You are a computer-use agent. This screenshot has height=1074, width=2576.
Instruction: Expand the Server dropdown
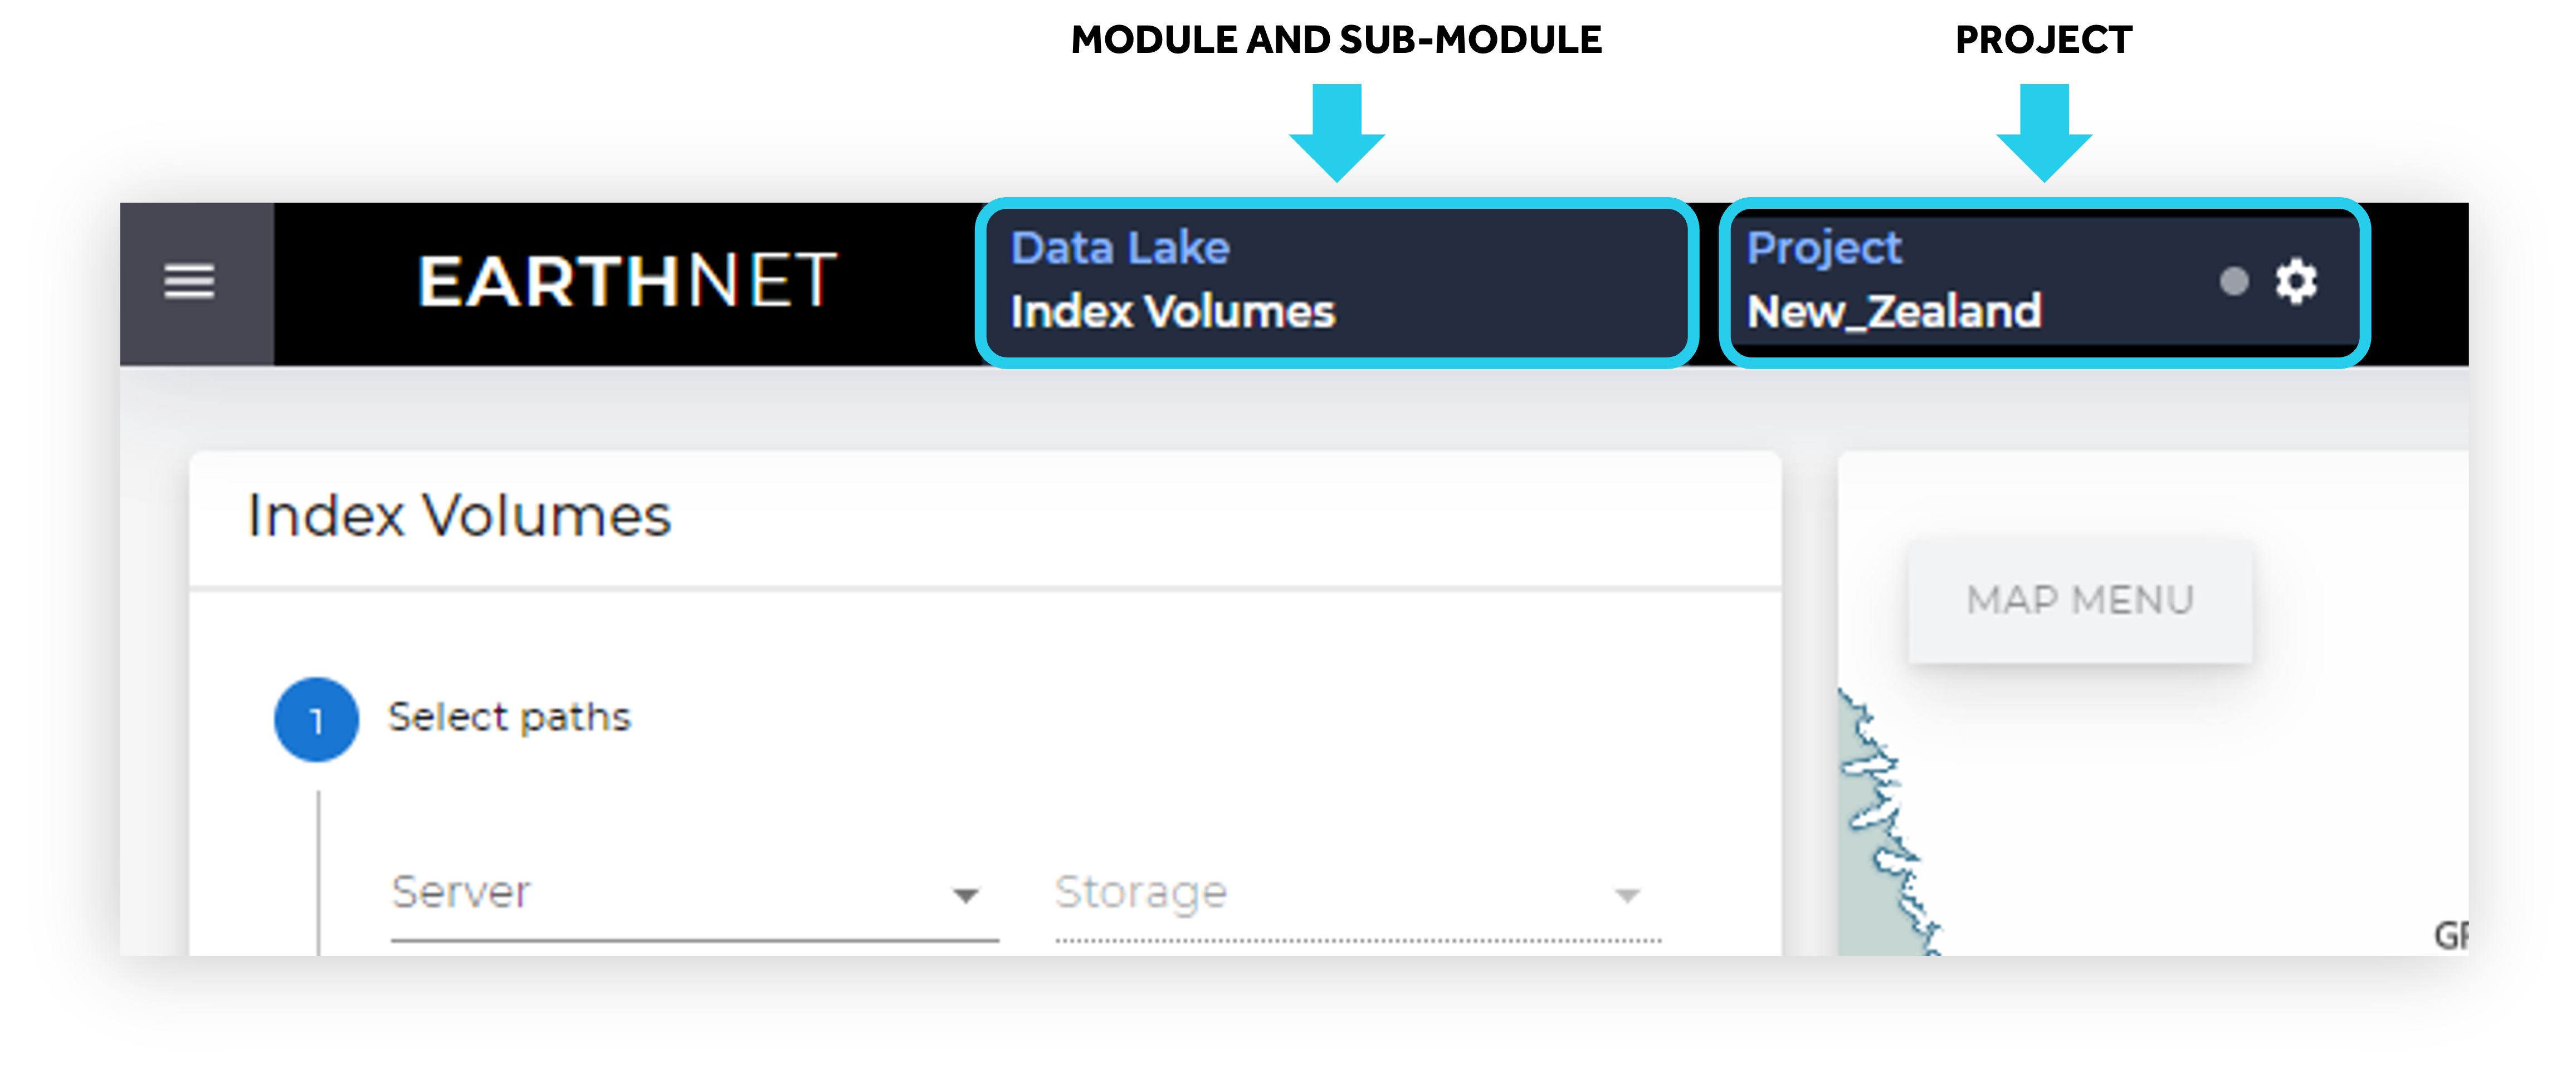pyautogui.click(x=966, y=893)
